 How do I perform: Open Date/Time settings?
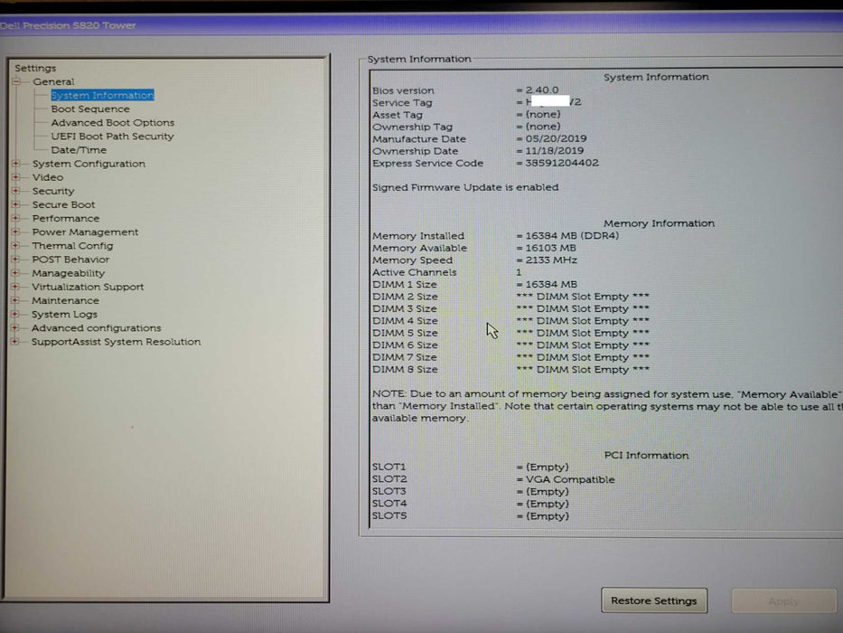[79, 150]
